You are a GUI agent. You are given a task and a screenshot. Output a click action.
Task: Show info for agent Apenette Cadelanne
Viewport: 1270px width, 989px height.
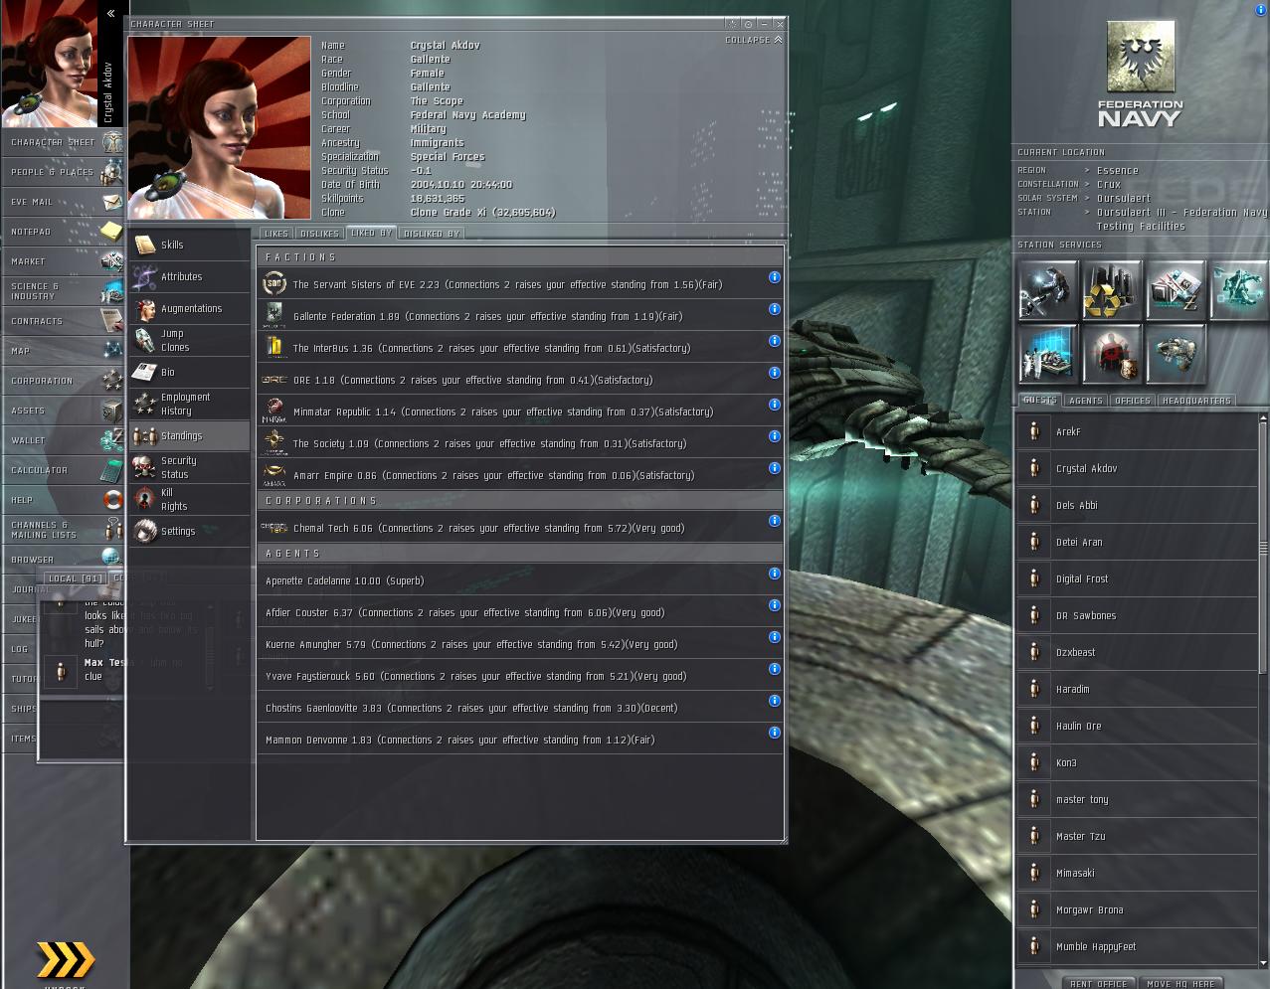pyautogui.click(x=774, y=574)
